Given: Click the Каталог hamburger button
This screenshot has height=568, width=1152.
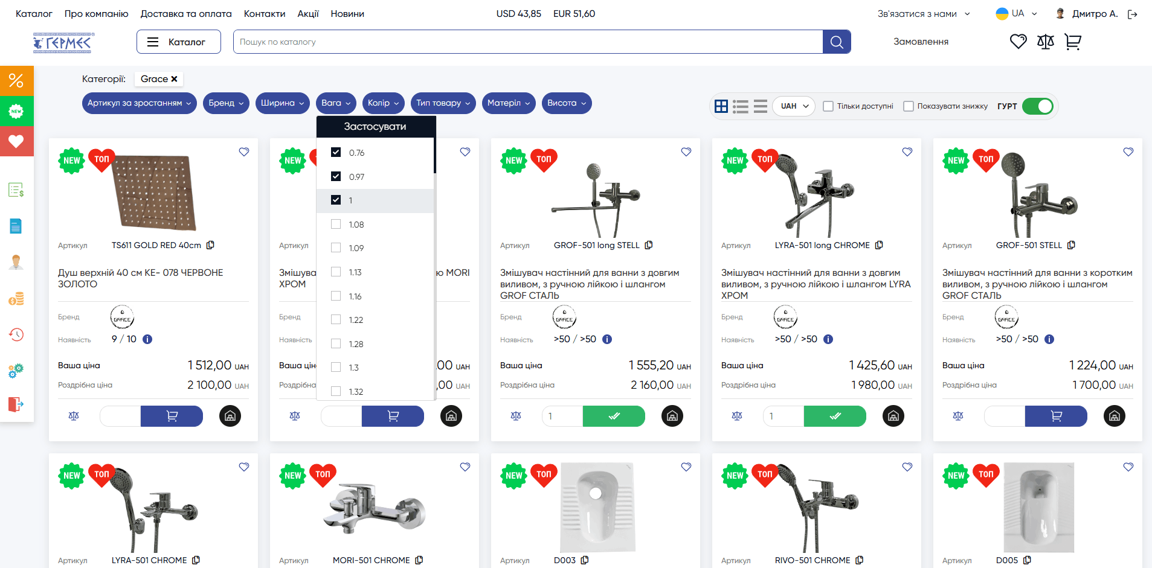Looking at the screenshot, I should point(179,42).
